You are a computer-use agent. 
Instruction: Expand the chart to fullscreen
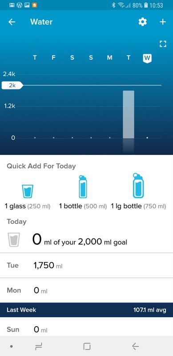pos(163,44)
